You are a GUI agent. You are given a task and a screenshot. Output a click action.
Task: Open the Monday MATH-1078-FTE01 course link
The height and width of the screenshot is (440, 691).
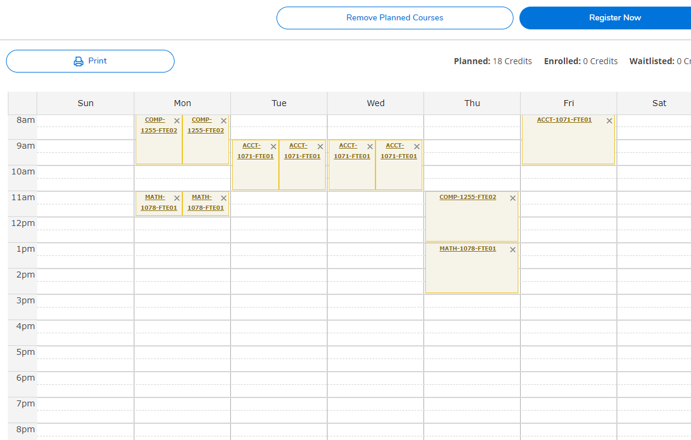[x=157, y=202]
